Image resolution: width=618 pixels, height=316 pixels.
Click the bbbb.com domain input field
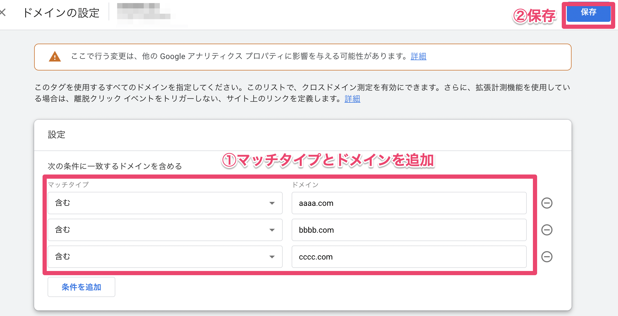tap(409, 230)
